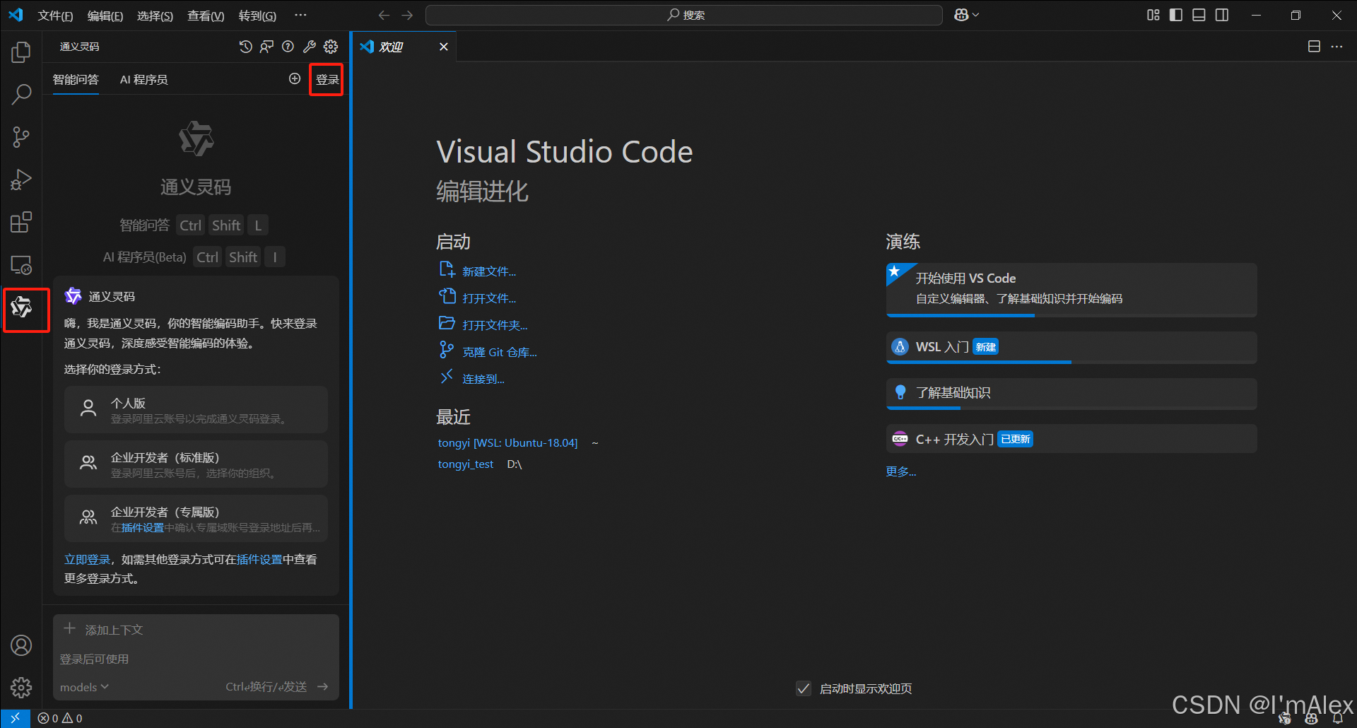Click 克隆 Git 仓库 link
1357x728 pixels.
(500, 352)
